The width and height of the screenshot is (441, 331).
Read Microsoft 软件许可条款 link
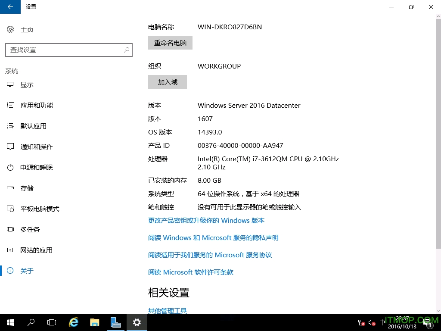[x=191, y=272]
